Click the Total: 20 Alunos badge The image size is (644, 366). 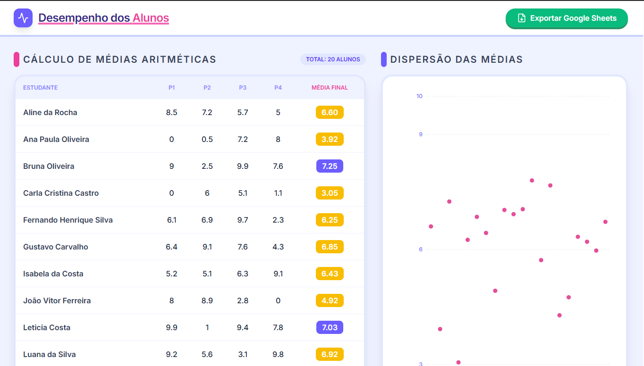click(x=333, y=59)
